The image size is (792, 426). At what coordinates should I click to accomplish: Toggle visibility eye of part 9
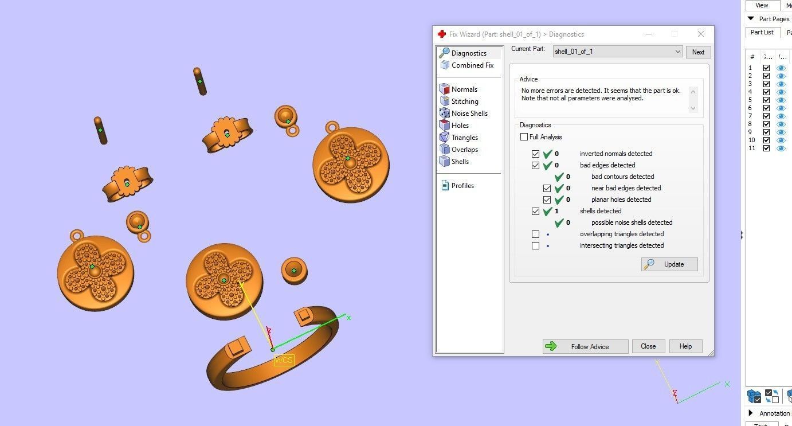coord(781,132)
